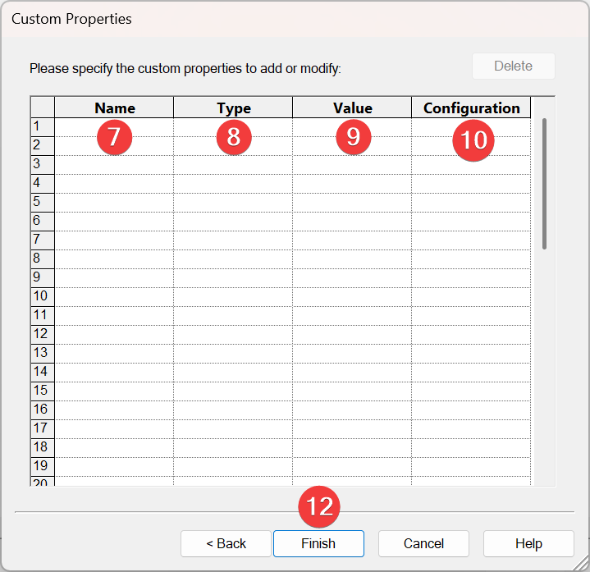
Task: Select row header 13
Action: (43, 354)
